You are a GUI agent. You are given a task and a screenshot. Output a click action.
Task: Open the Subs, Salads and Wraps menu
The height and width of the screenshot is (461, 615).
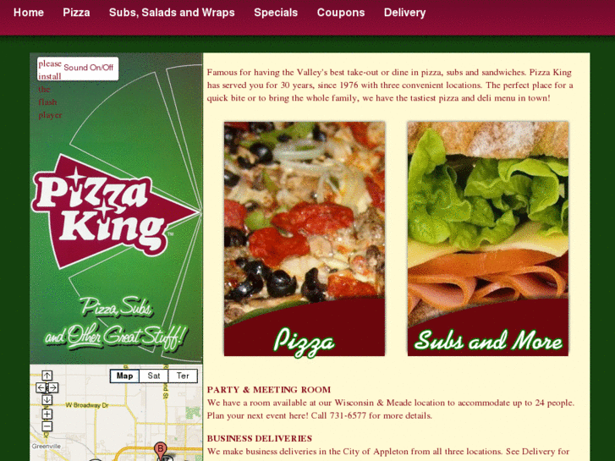tap(172, 13)
